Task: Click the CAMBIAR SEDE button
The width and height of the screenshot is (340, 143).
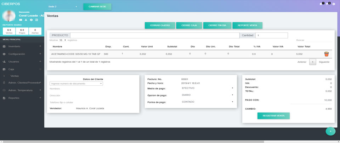Action: (97, 7)
